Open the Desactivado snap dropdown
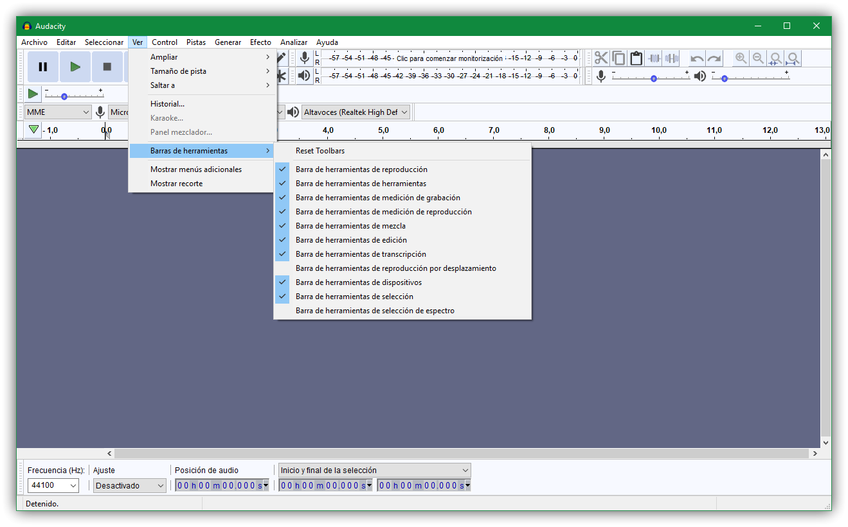The height and width of the screenshot is (527, 848). [x=130, y=486]
